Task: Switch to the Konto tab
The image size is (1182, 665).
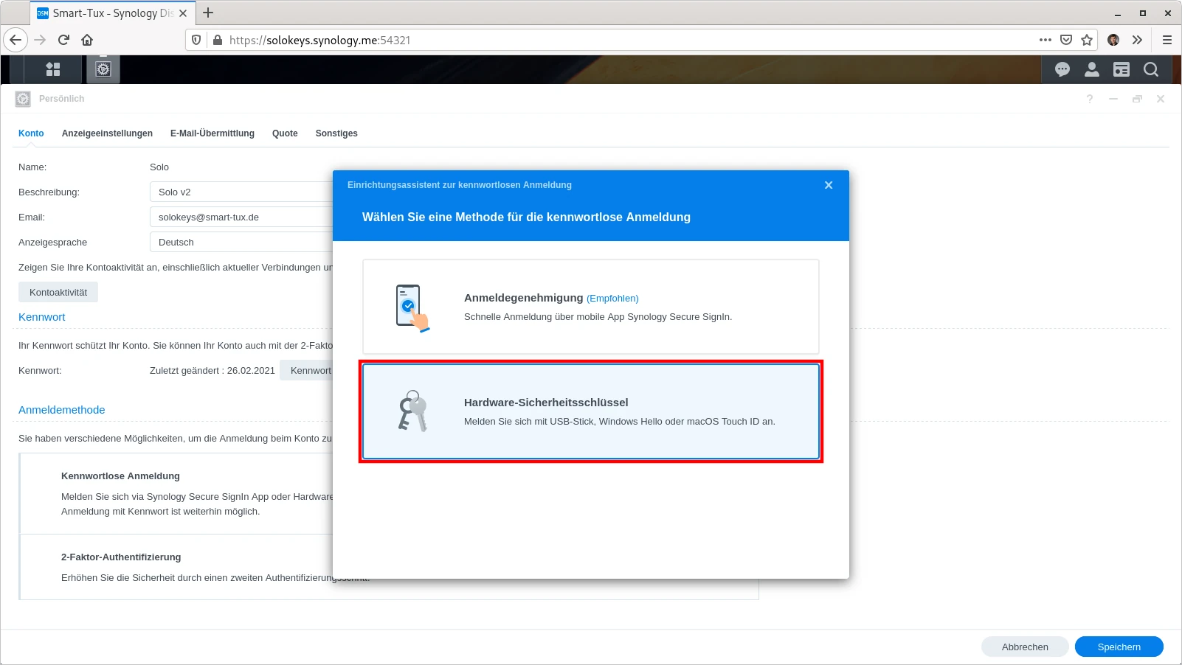Action: [31, 133]
